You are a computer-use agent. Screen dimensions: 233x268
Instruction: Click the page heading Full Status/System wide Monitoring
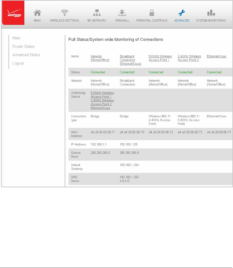coord(116,40)
